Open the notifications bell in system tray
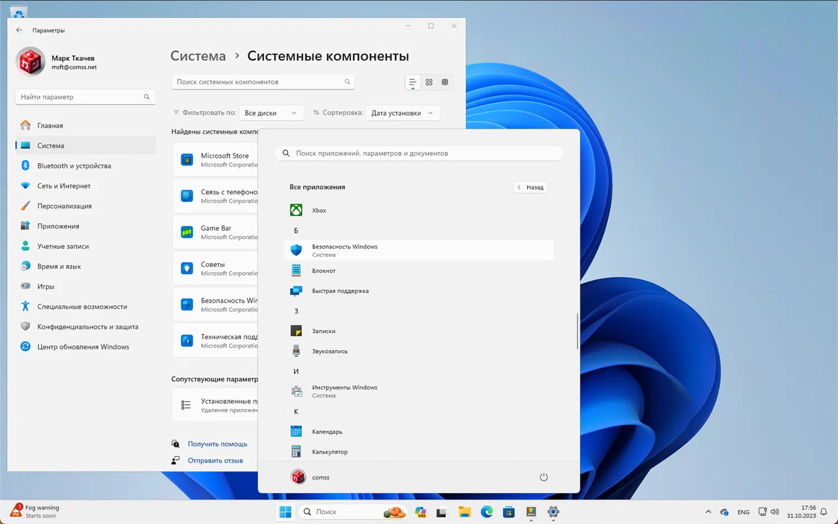Image resolution: width=838 pixels, height=524 pixels. pos(823,512)
